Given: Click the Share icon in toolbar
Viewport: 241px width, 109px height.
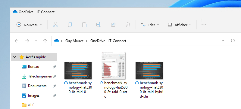Looking at the screenshot, I should (x=113, y=25).
